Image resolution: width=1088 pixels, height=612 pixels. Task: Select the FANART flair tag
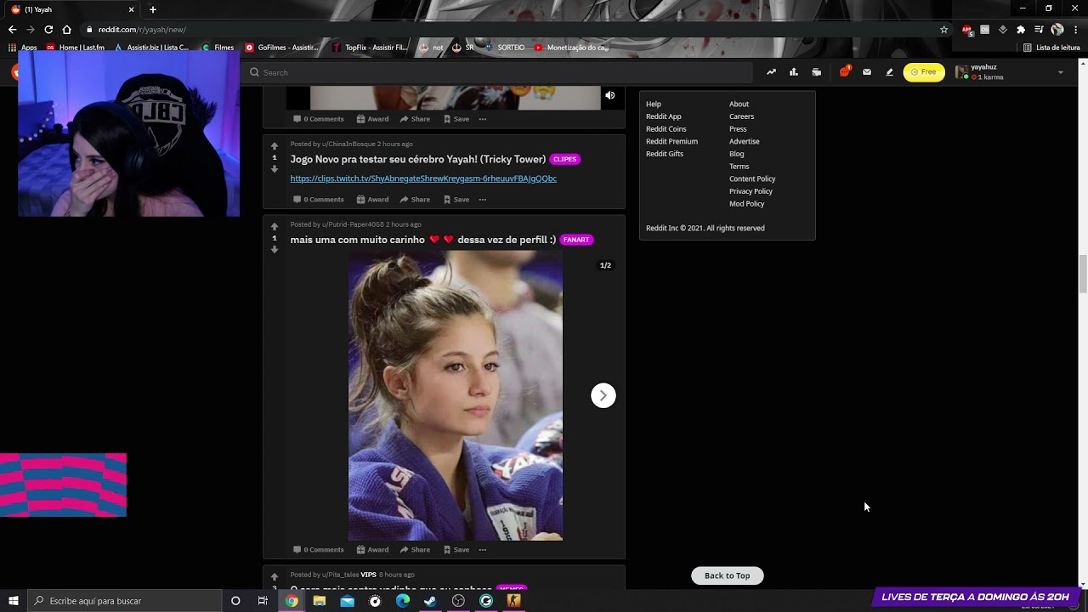576,240
